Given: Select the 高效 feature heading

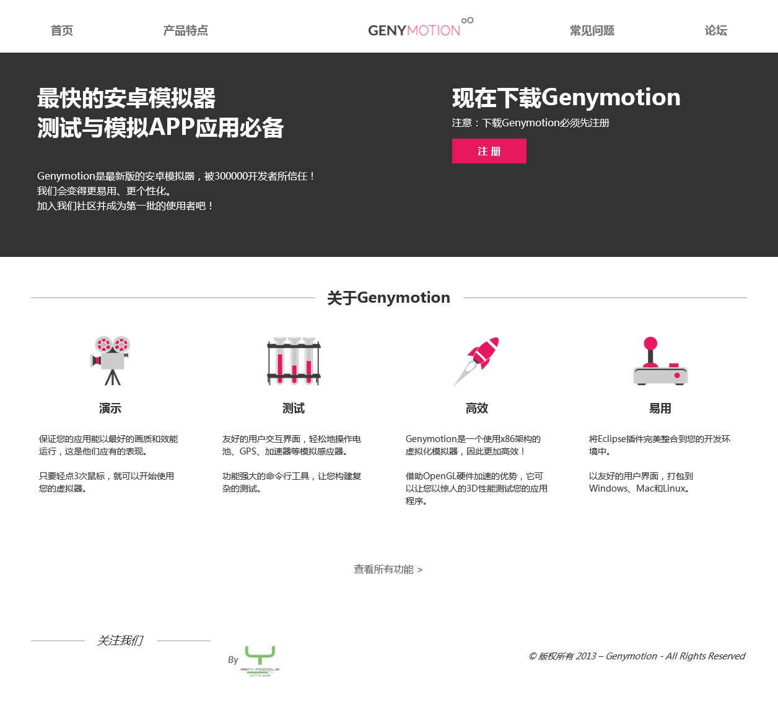Looking at the screenshot, I should point(477,408).
